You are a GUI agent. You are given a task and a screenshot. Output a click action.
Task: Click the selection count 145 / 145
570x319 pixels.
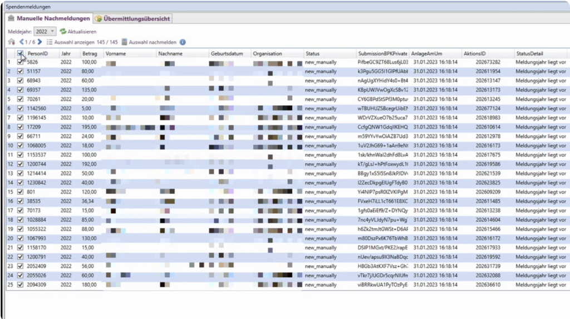pos(107,42)
